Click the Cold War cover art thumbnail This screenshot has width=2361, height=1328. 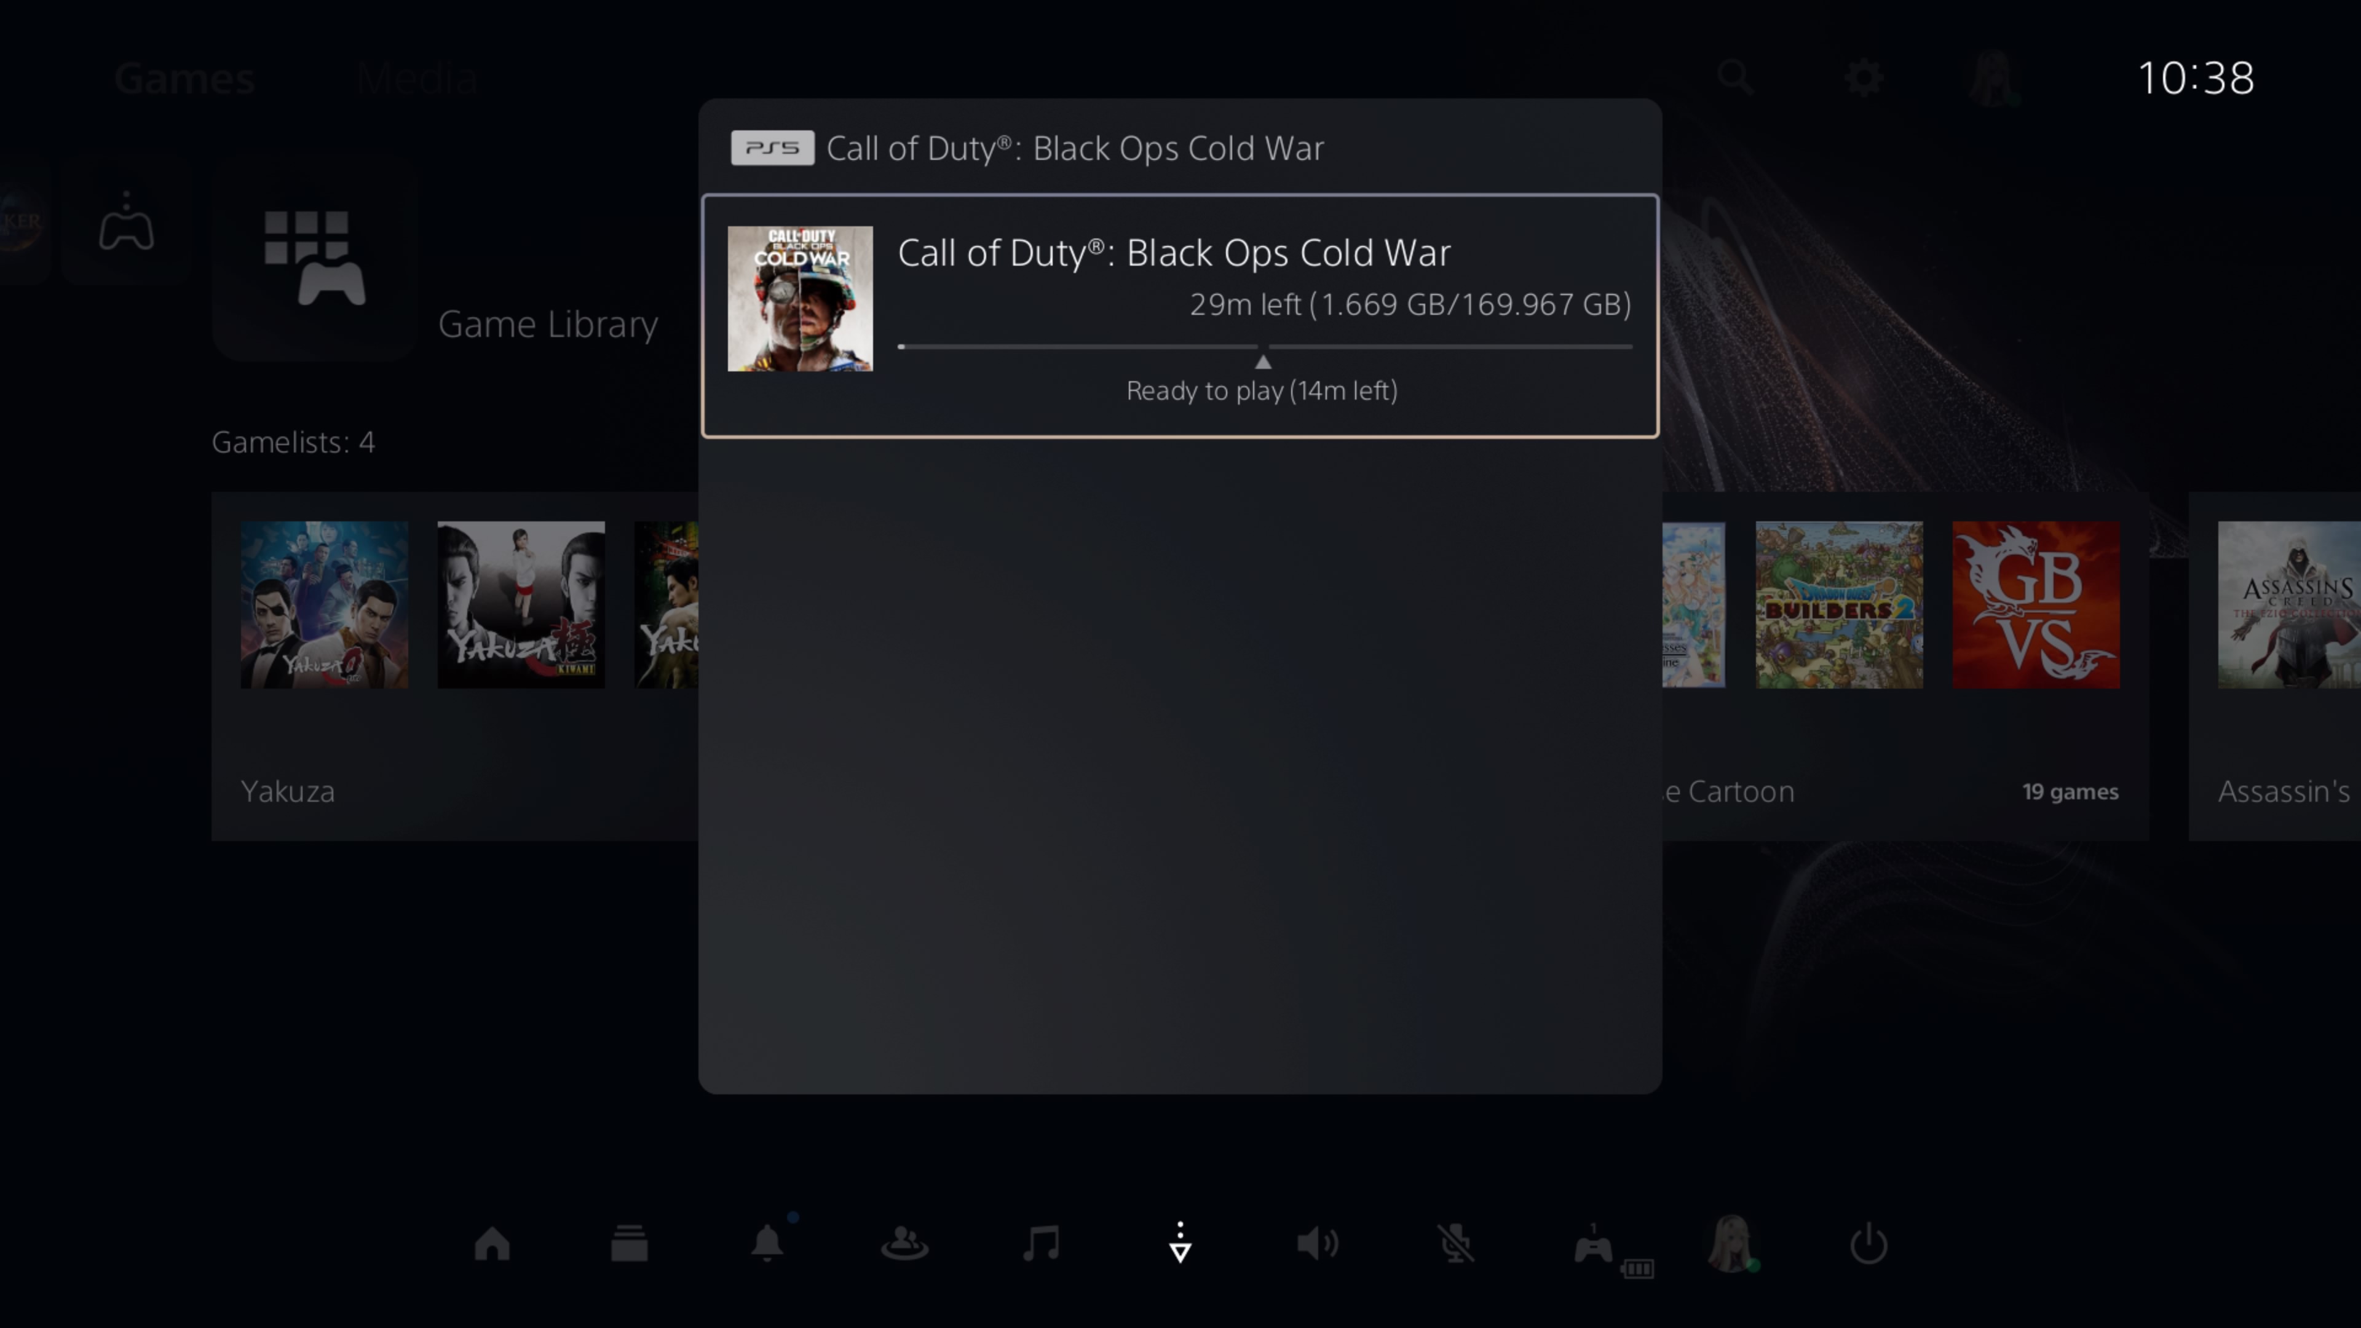click(800, 299)
